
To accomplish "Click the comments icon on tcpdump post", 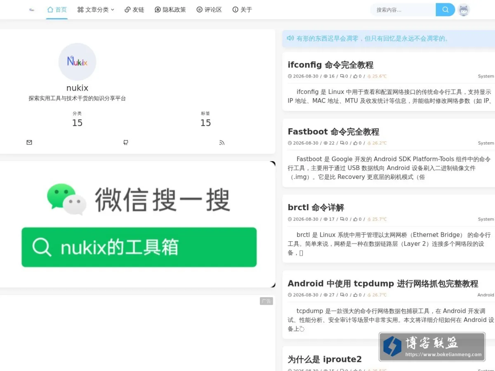I will pos(342,295).
